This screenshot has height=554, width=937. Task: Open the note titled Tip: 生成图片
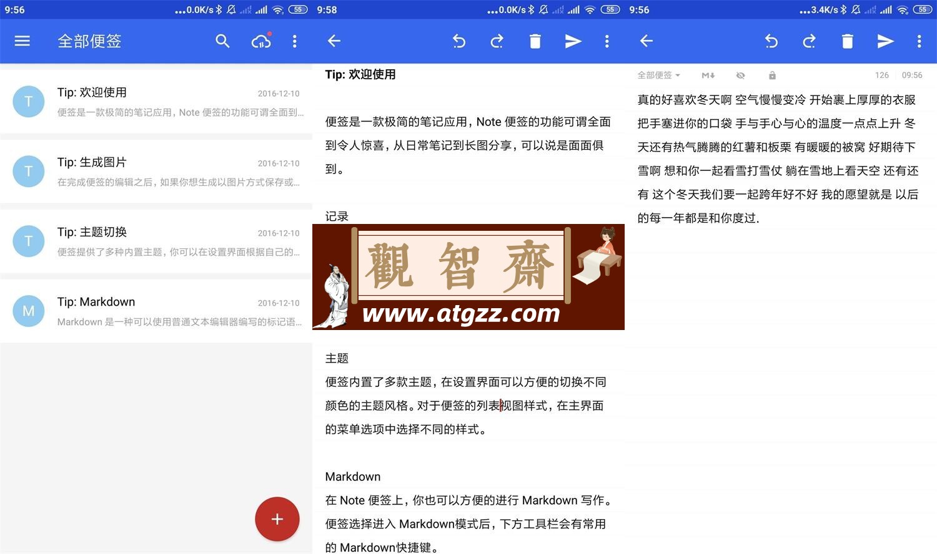pos(156,172)
